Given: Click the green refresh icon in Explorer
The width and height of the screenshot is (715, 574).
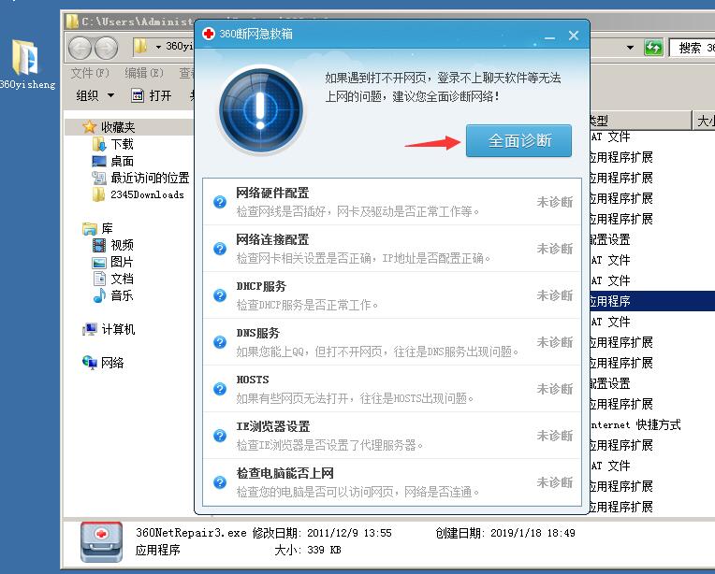Looking at the screenshot, I should click(653, 48).
